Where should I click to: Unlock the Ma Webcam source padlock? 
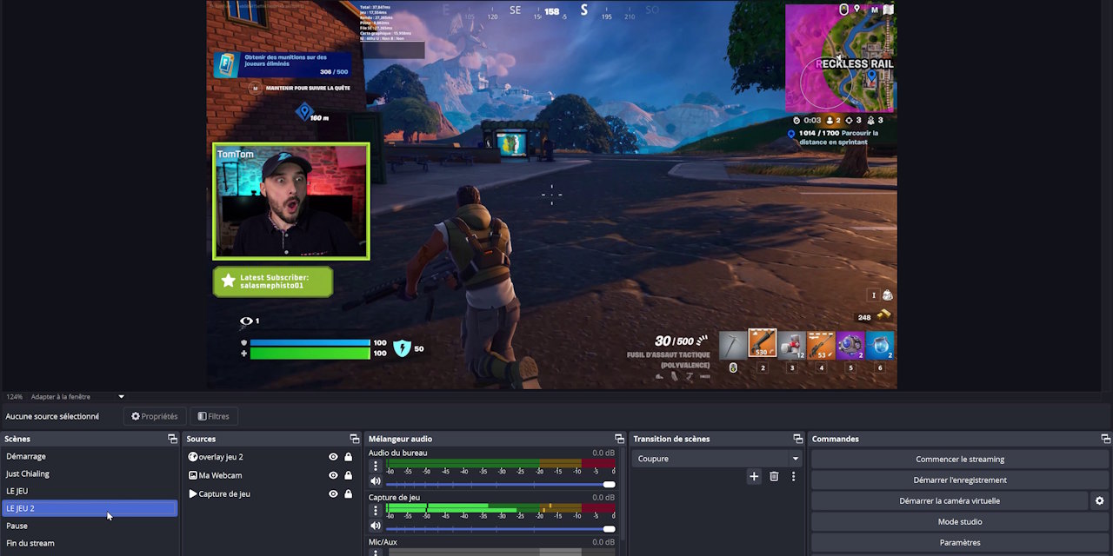tap(348, 475)
